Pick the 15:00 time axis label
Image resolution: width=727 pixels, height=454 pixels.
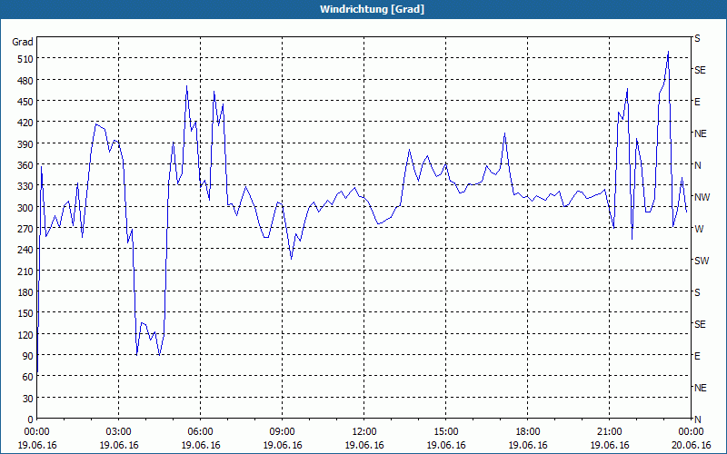click(x=446, y=432)
